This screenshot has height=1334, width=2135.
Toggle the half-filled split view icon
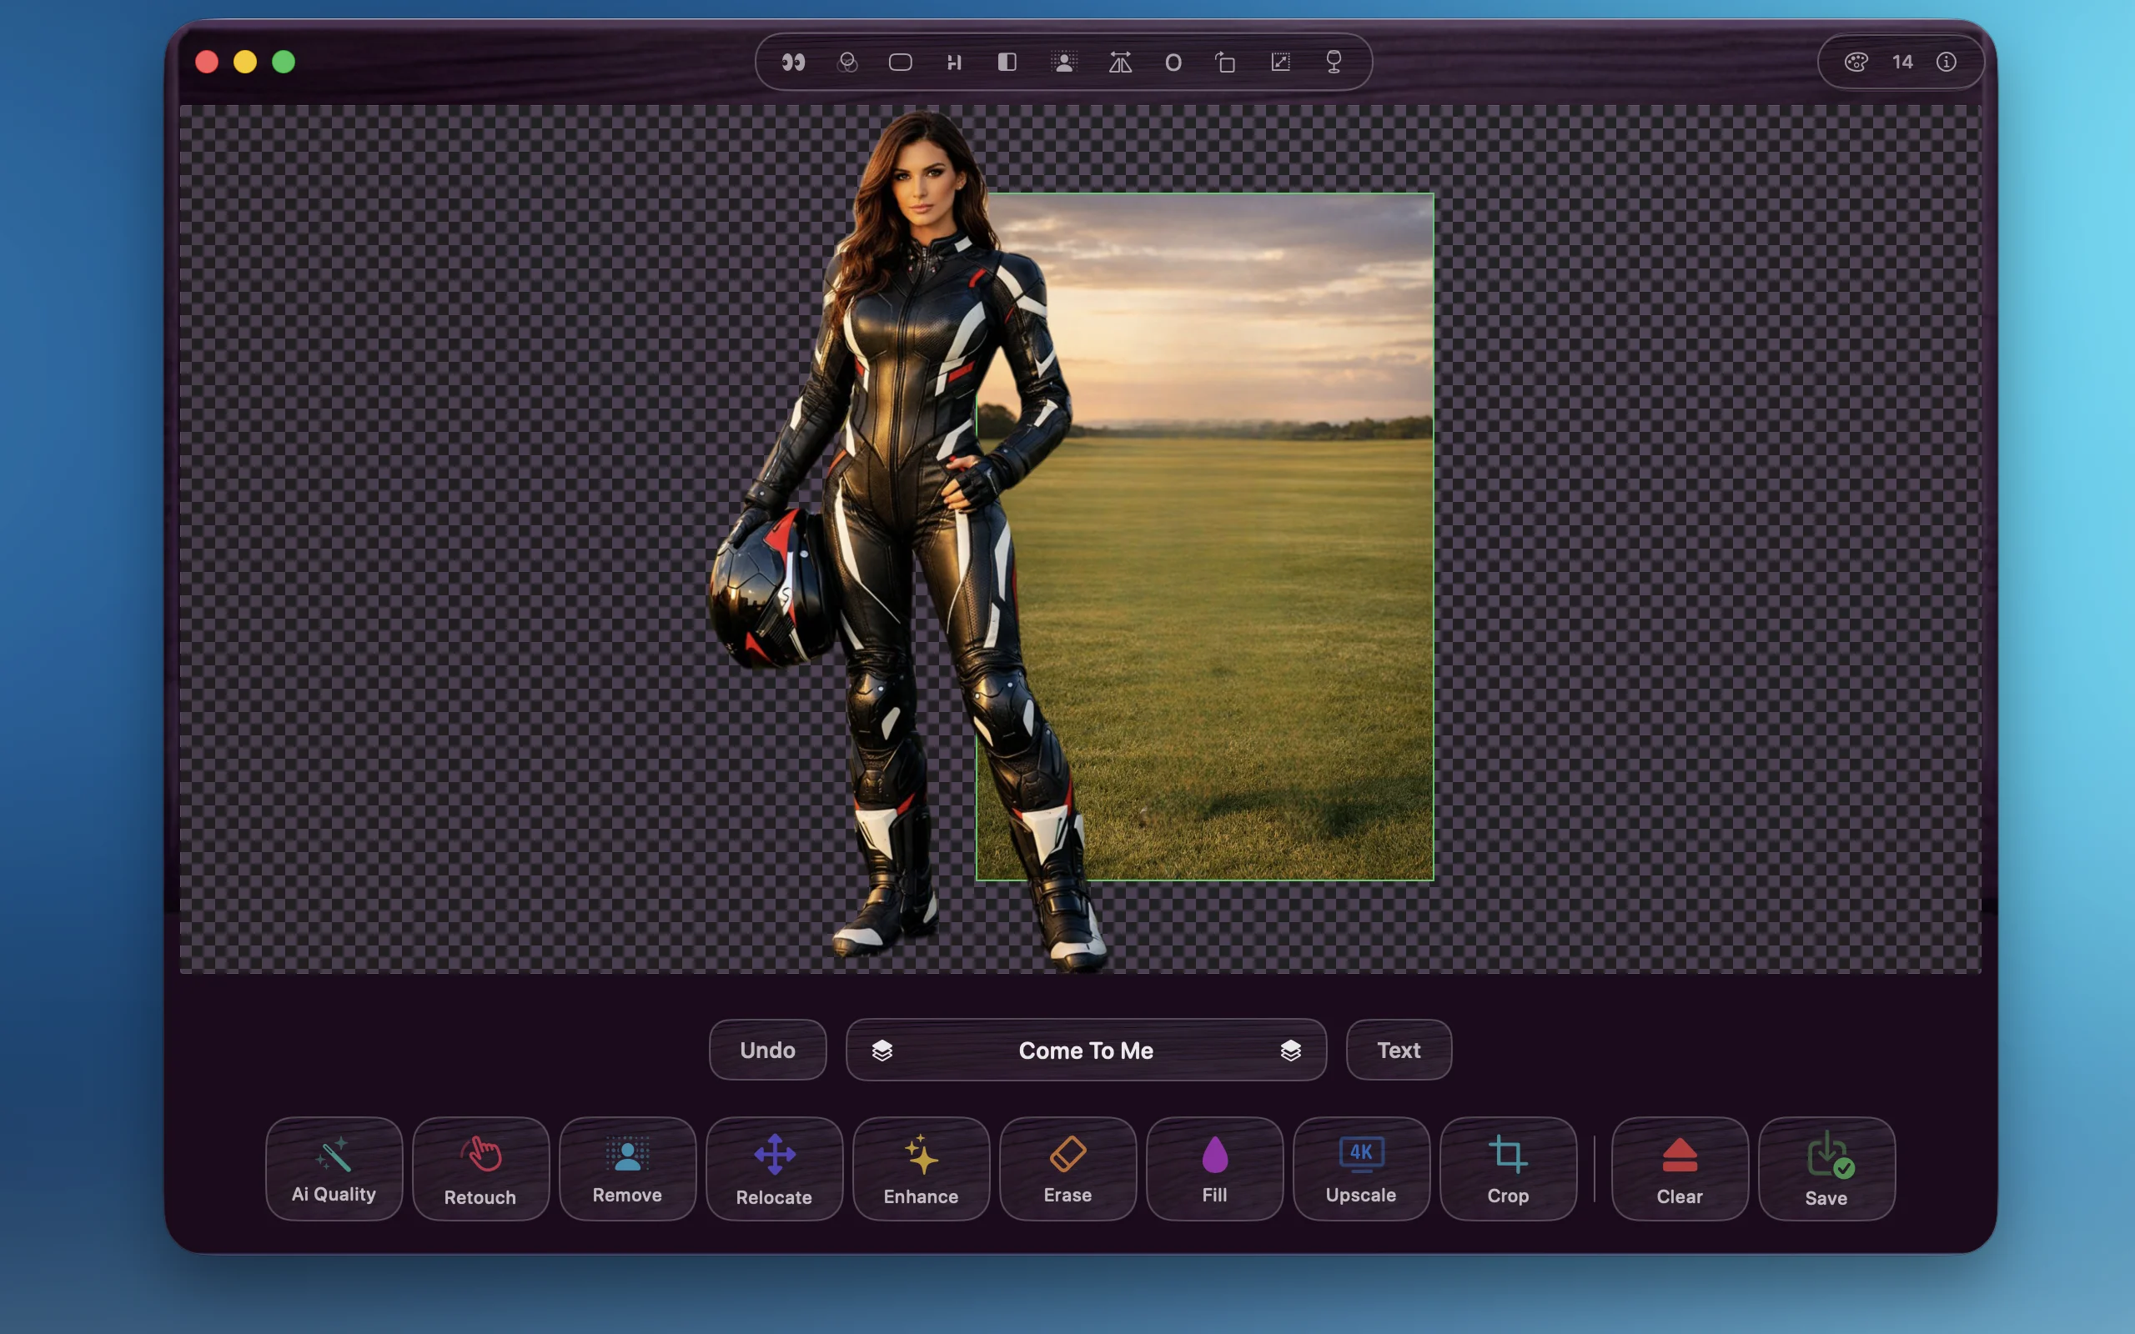1007,62
